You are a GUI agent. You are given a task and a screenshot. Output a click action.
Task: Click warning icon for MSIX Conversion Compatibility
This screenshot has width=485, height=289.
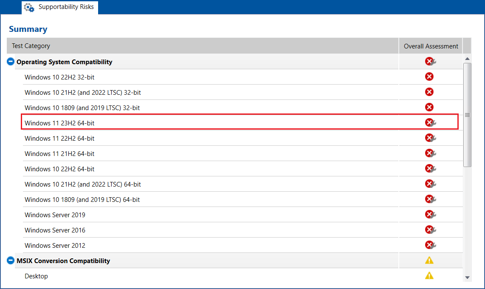click(429, 260)
